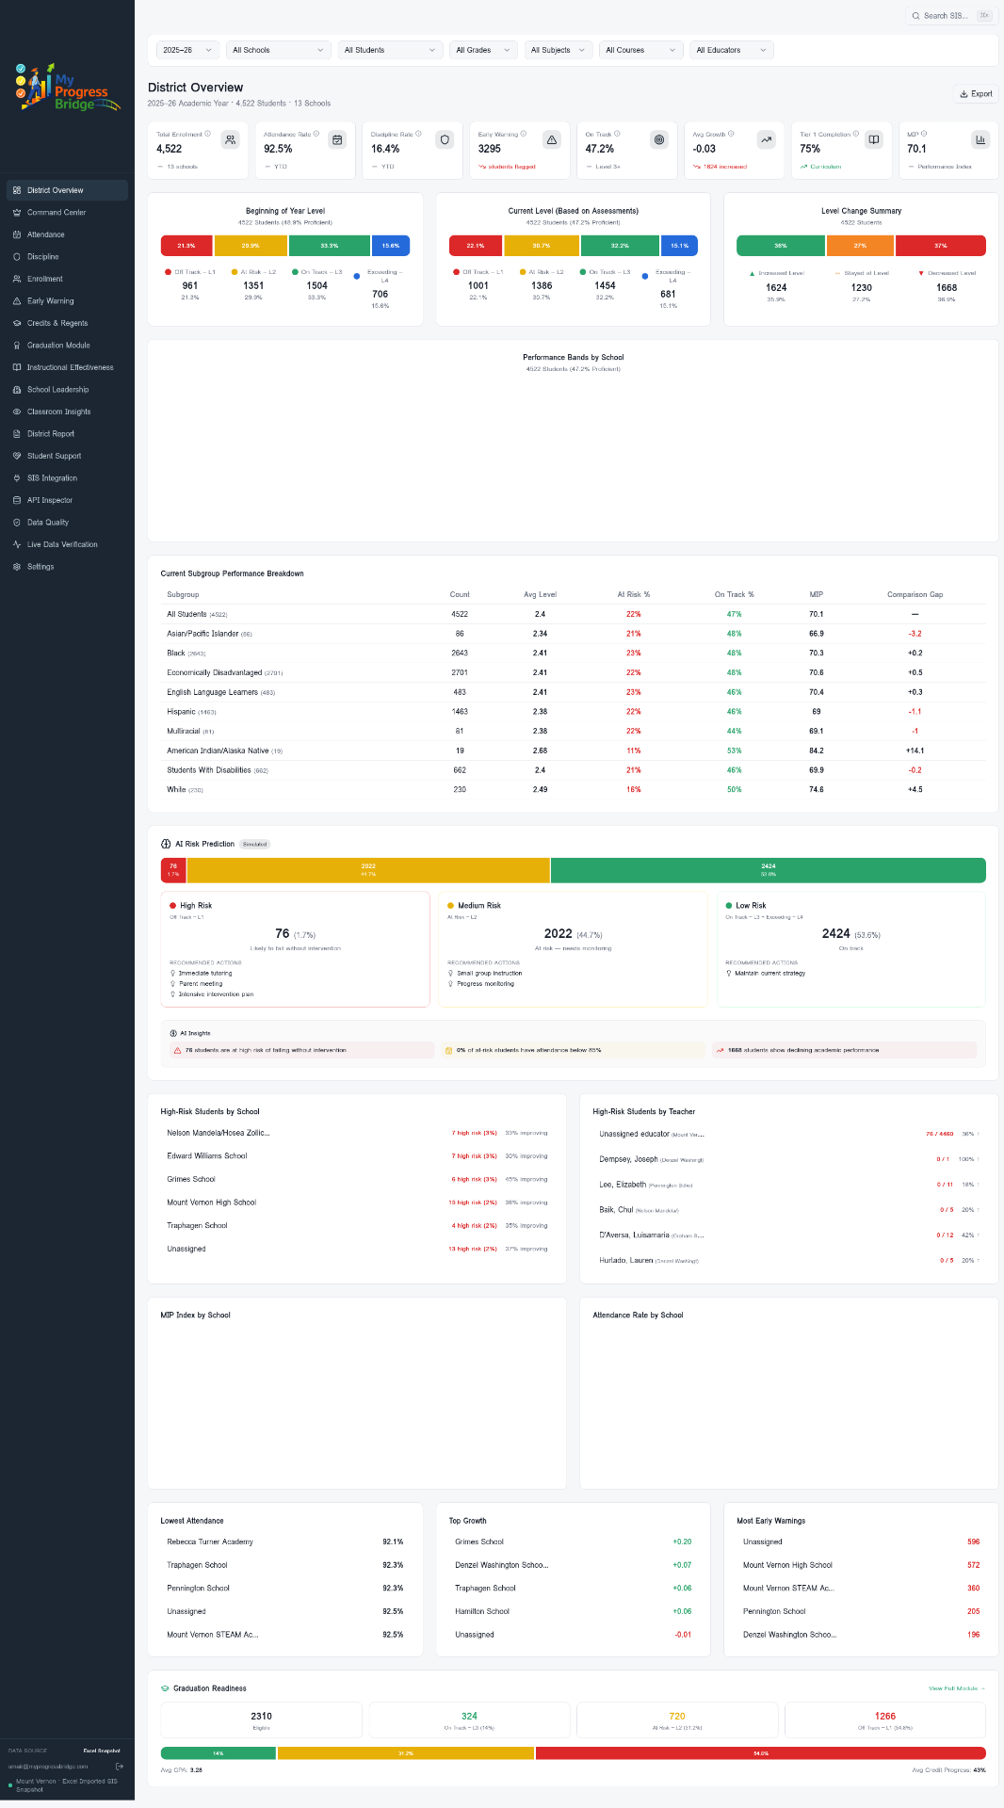Open Instructional Effectiveness
The height and width of the screenshot is (1808, 1004).
pyautogui.click(x=67, y=367)
